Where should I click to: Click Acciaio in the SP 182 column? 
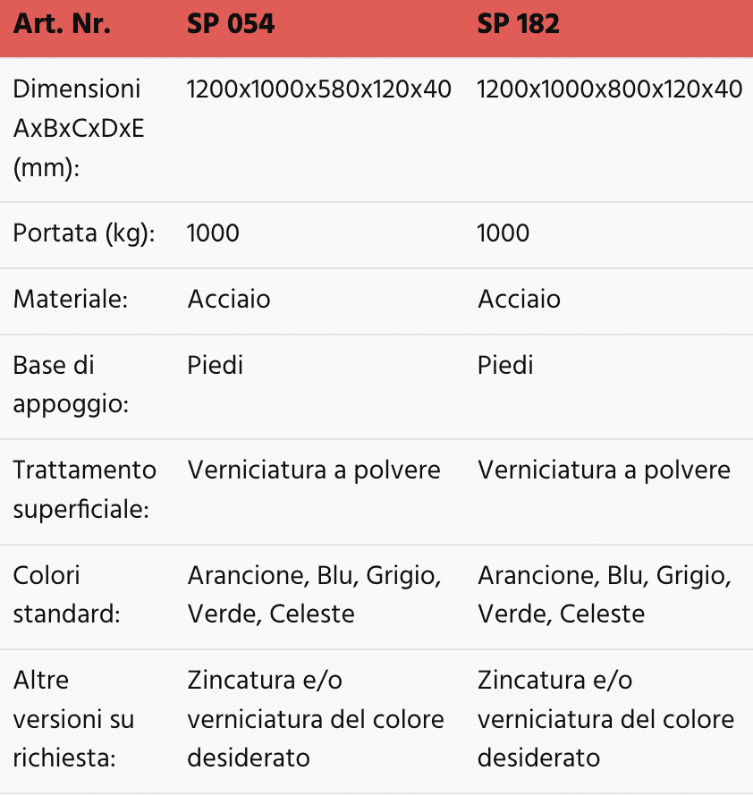click(519, 299)
